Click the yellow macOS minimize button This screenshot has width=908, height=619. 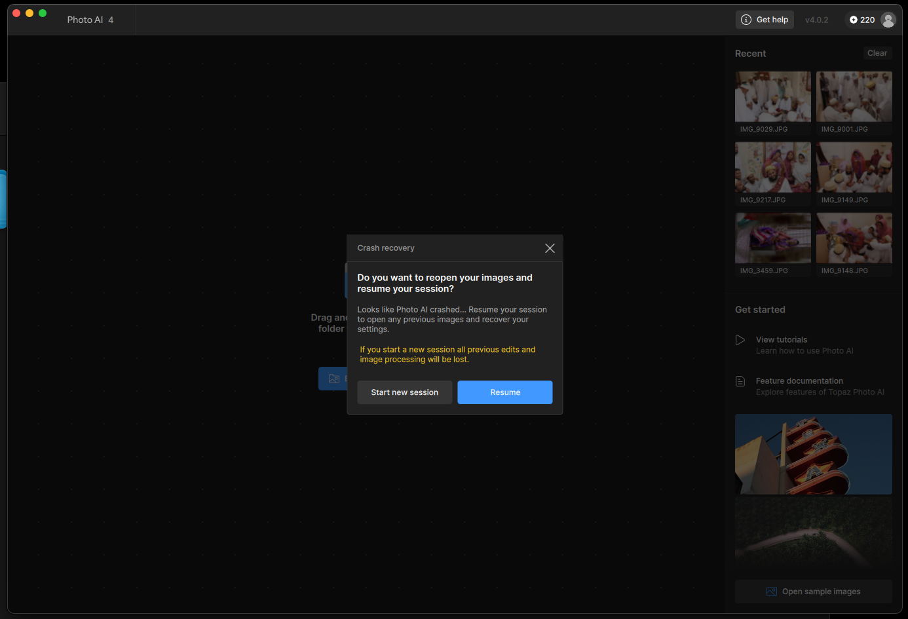pyautogui.click(x=29, y=13)
